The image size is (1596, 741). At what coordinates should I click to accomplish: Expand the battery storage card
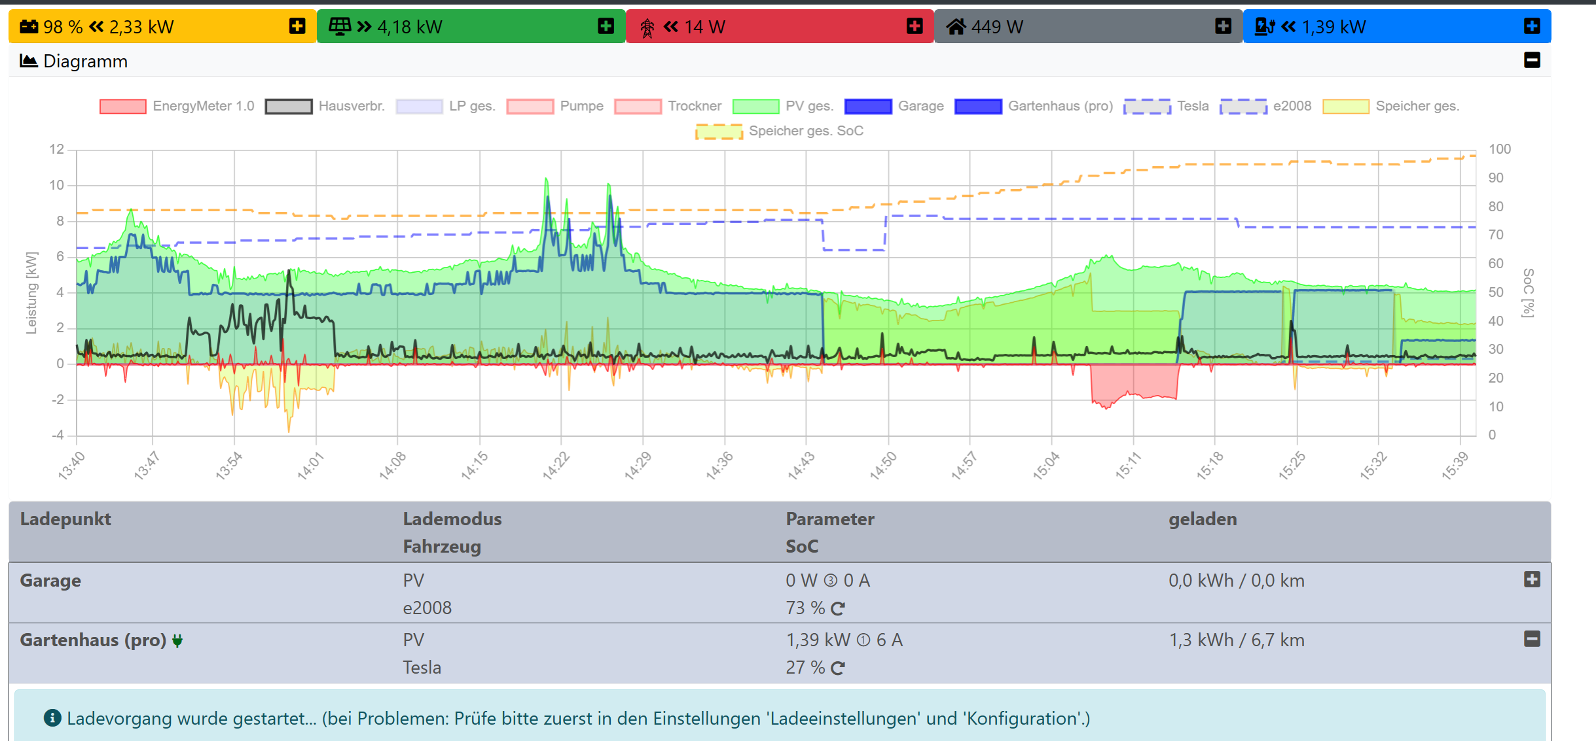(297, 26)
